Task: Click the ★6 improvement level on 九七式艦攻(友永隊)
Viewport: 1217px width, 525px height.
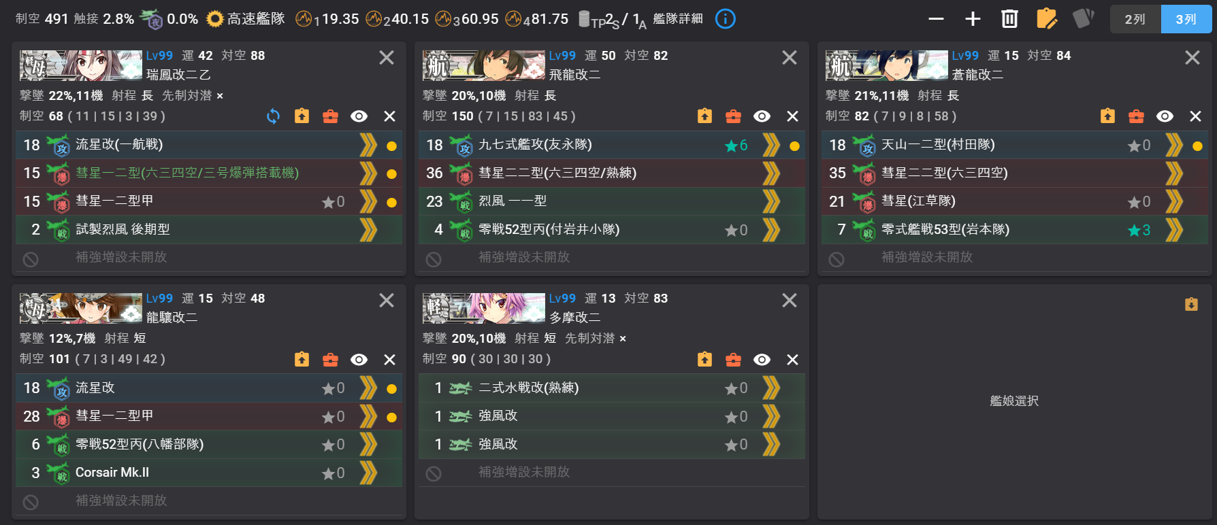Action: (734, 145)
